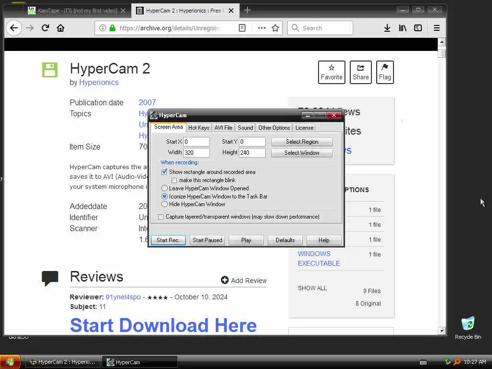This screenshot has height=369, width=492.
Task: Click the green network tray icon
Action: 448,362
